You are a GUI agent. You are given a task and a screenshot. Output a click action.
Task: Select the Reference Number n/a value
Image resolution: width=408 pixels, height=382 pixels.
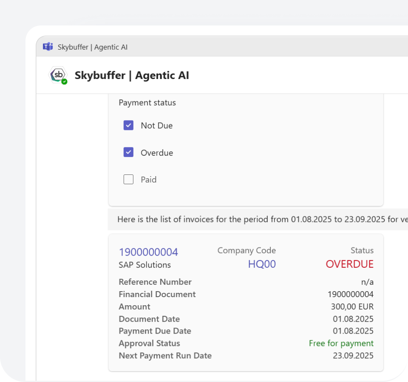tap(367, 282)
